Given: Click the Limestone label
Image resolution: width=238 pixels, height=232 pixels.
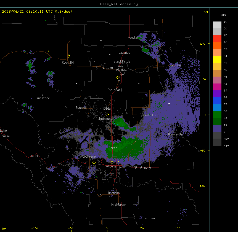Looking at the screenshot, I should coord(42,98).
